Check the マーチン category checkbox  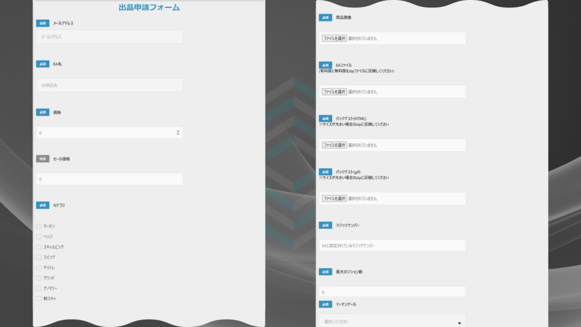[37, 226]
